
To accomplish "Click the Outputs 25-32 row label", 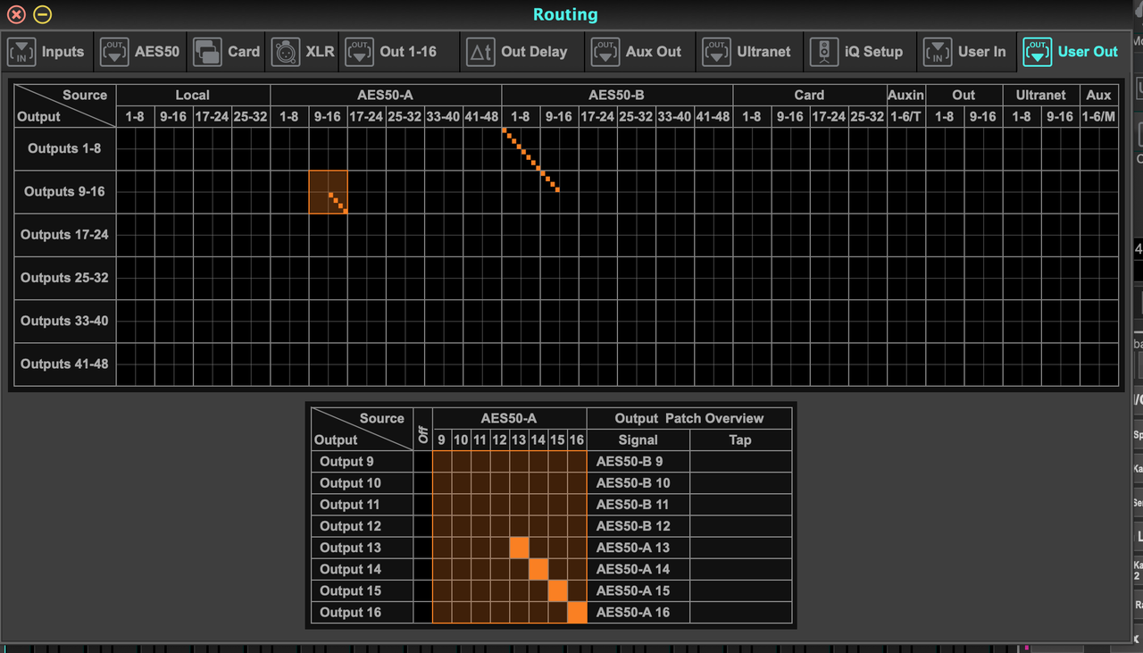I will click(64, 278).
